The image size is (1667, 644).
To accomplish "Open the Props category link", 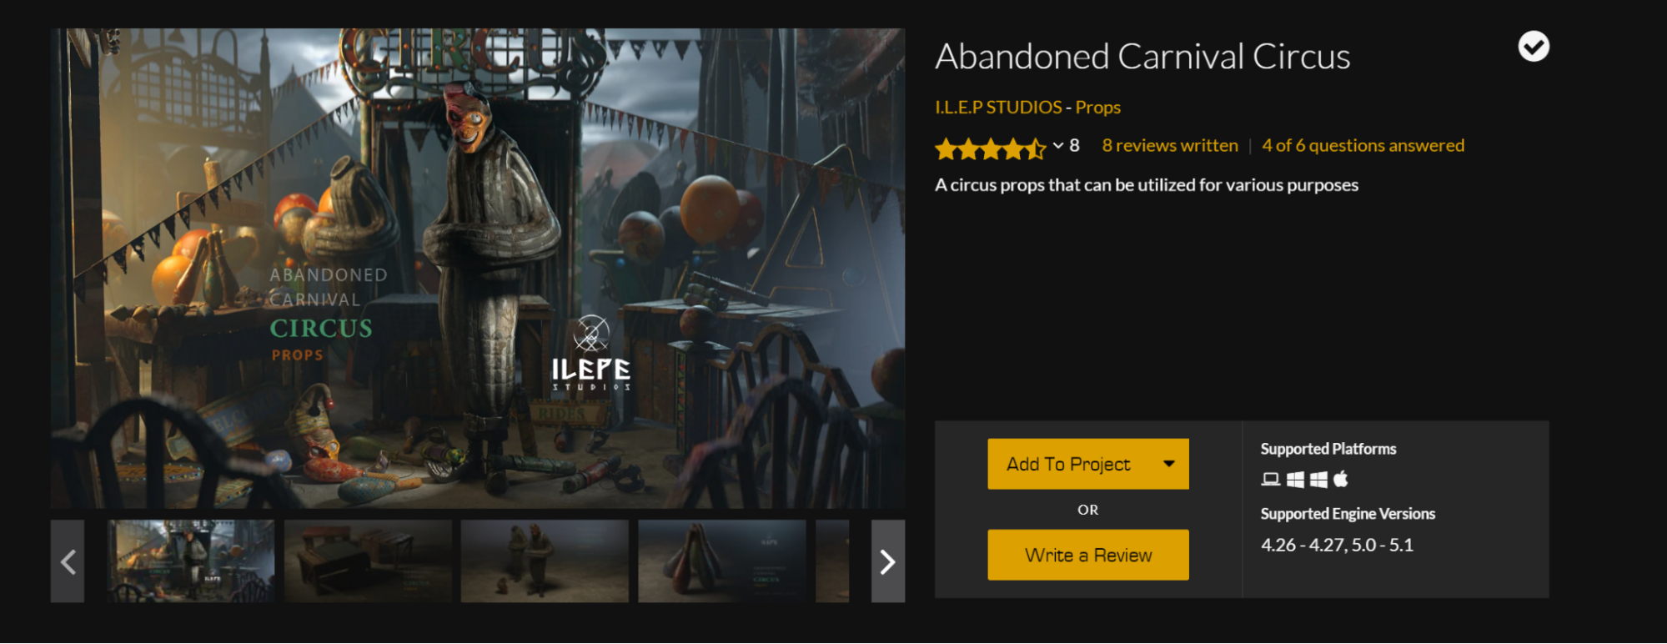I will point(1097,108).
